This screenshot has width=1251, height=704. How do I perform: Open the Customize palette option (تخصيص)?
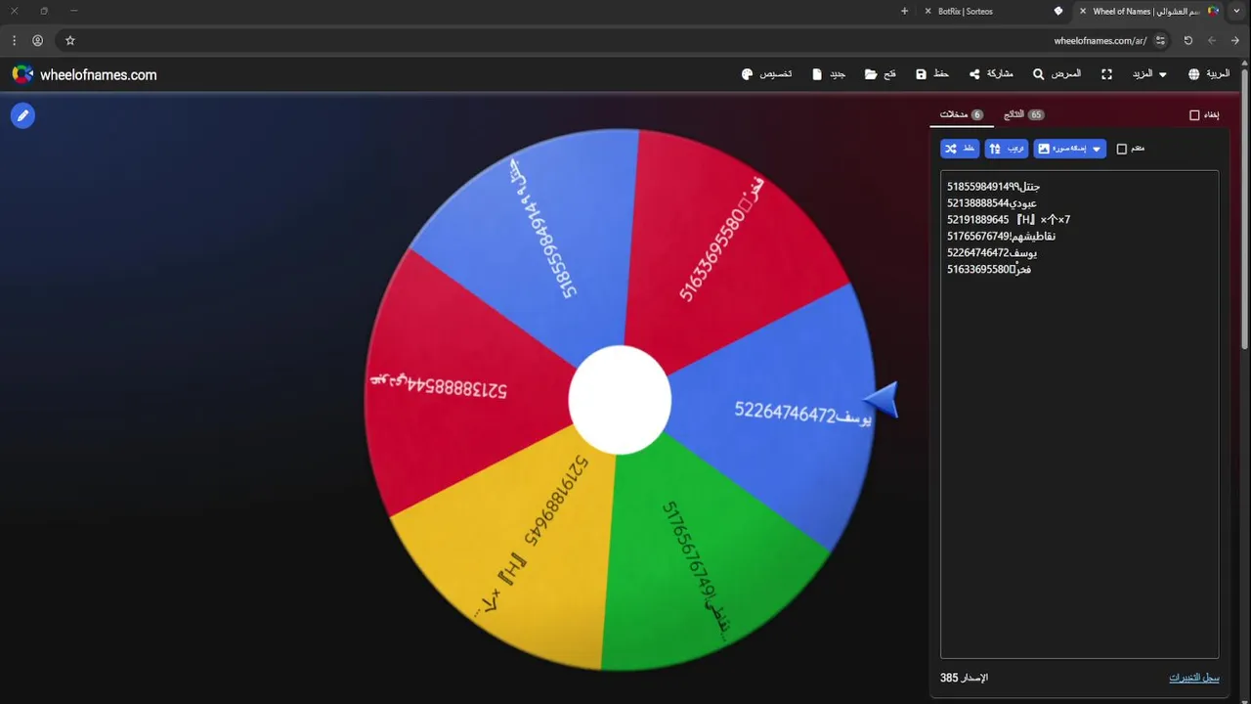pos(767,74)
